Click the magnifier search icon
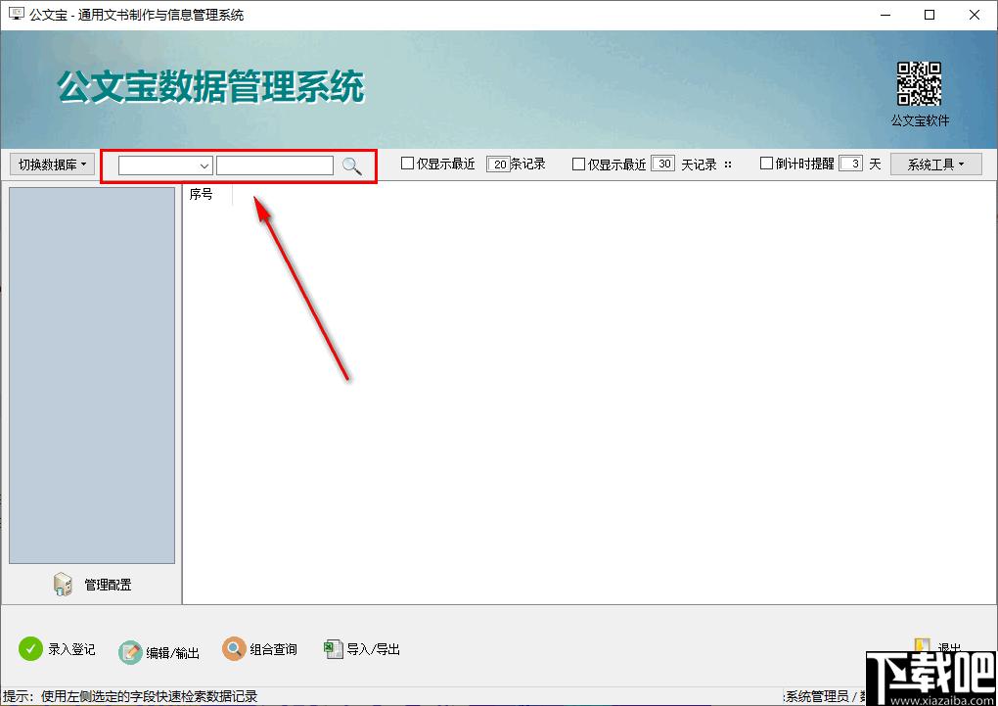998x706 pixels. (352, 165)
